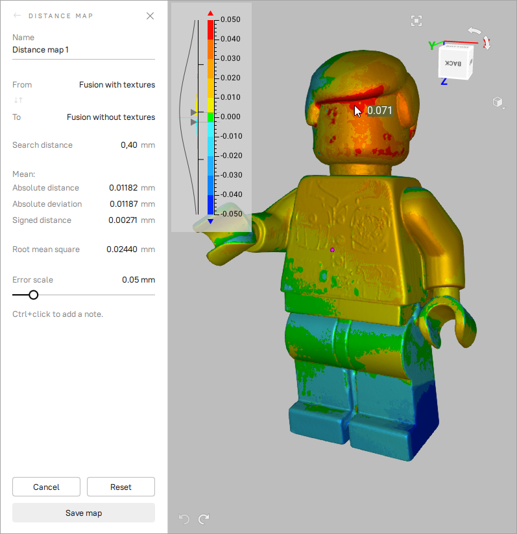Close the Distance Map panel
The width and height of the screenshot is (517, 534).
(x=150, y=16)
